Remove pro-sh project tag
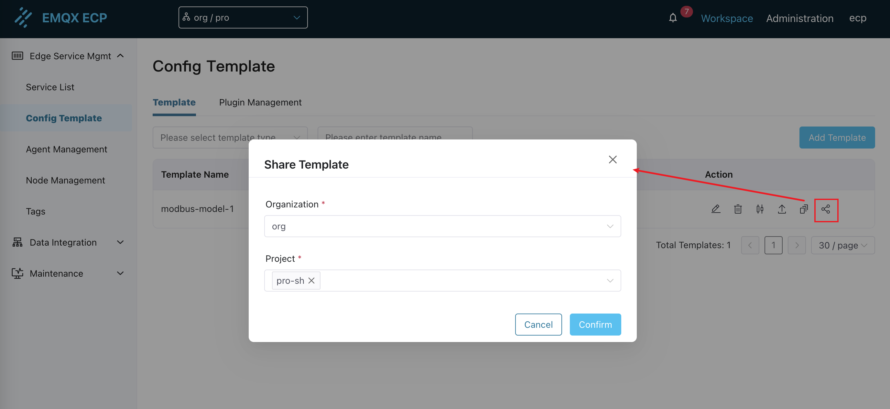 coord(311,280)
